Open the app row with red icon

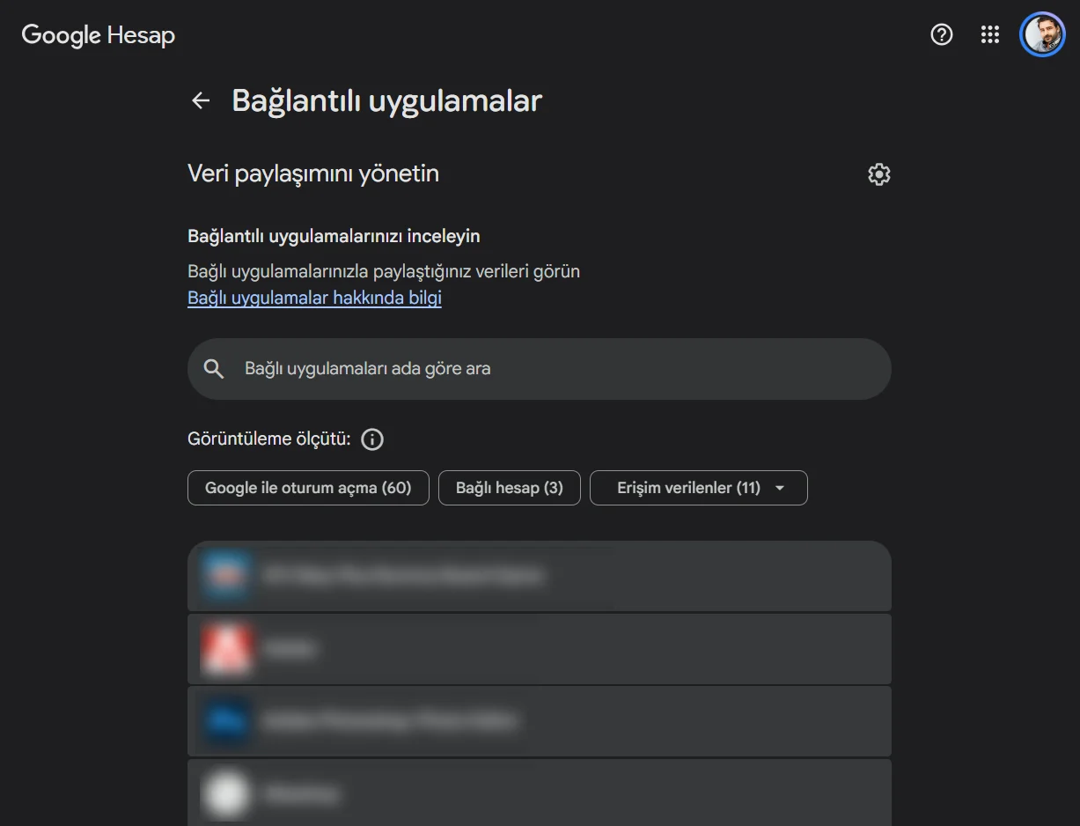click(x=540, y=649)
